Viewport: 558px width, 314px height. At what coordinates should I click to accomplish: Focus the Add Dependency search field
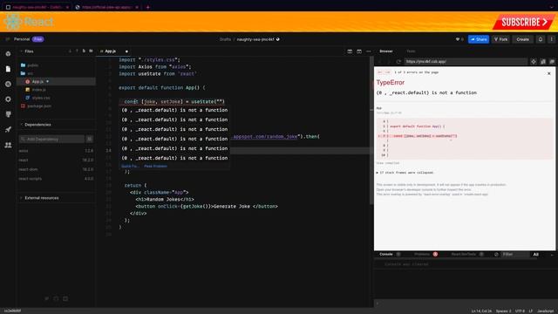52,139
